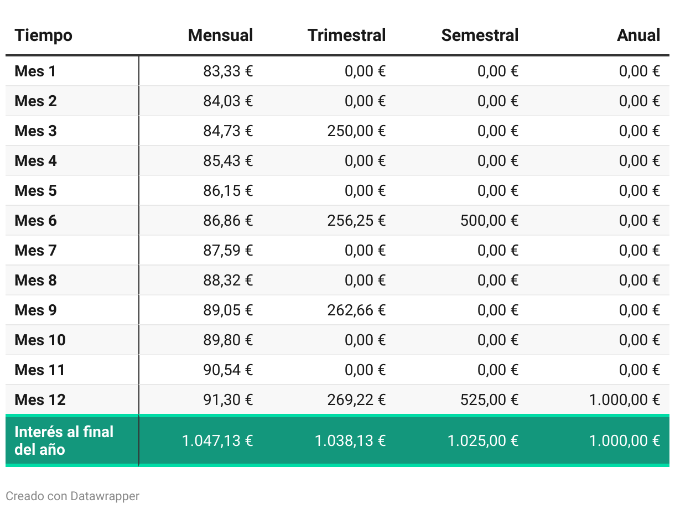This screenshot has height=509, width=675.
Task: Select the 500,00 € Semestral cell
Action: click(x=489, y=220)
